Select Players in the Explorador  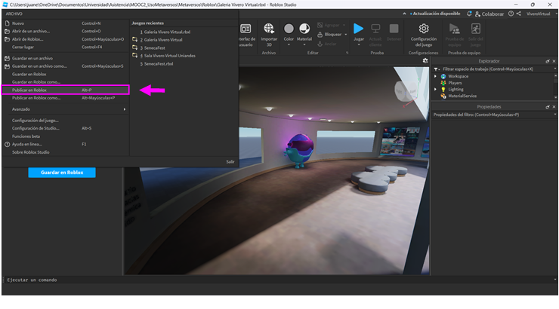click(455, 83)
